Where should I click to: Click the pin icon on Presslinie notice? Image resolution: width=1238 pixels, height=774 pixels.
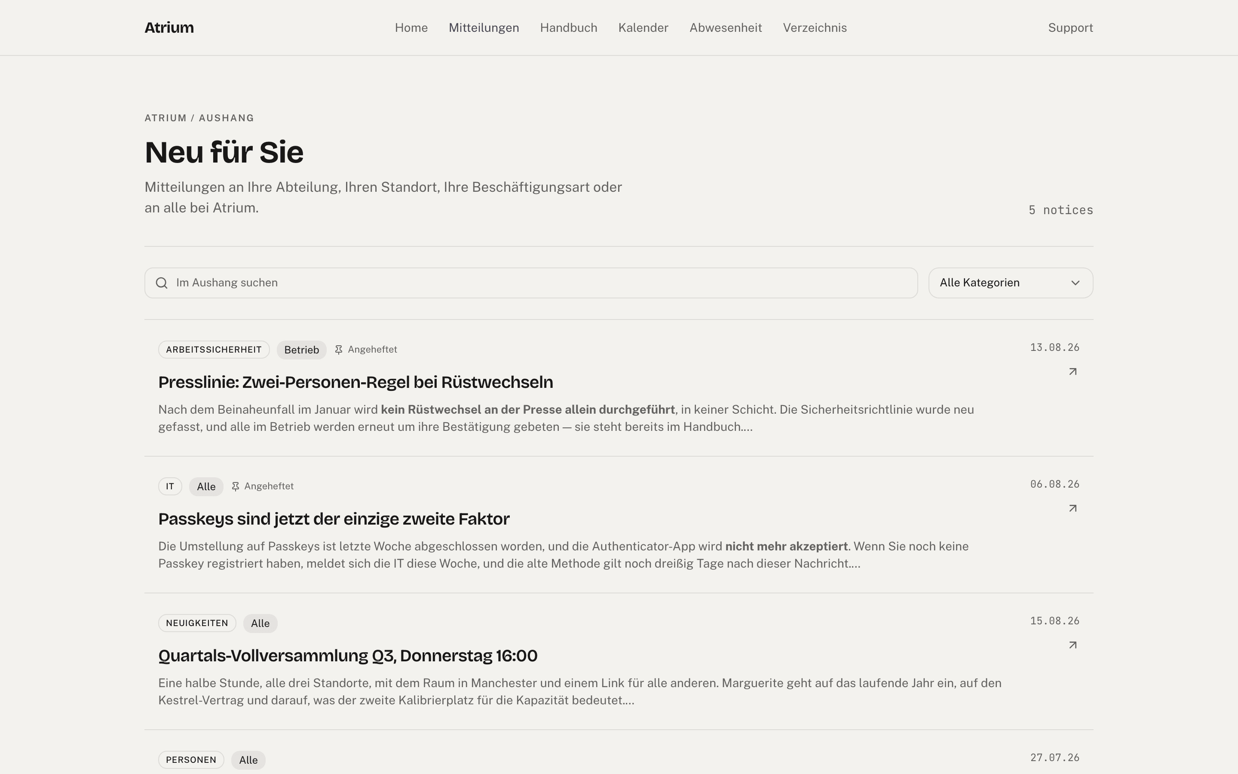339,350
